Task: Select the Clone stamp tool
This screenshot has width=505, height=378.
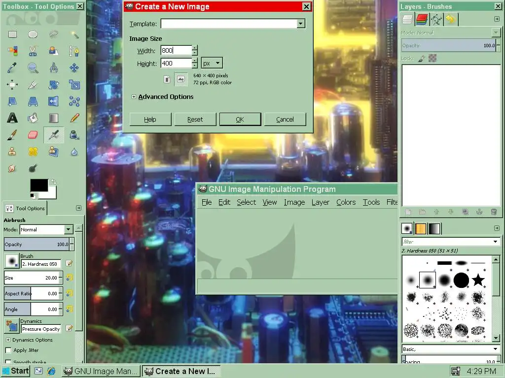Action: 12,152
